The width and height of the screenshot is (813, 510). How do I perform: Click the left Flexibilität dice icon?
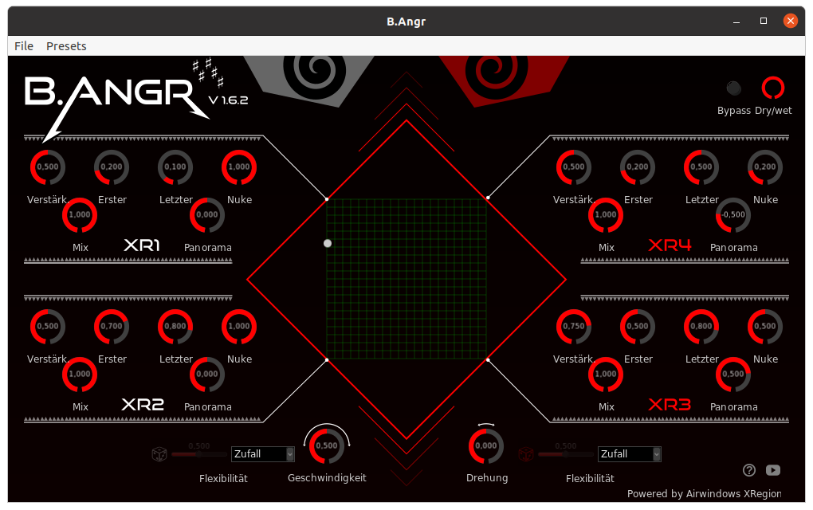(x=159, y=454)
